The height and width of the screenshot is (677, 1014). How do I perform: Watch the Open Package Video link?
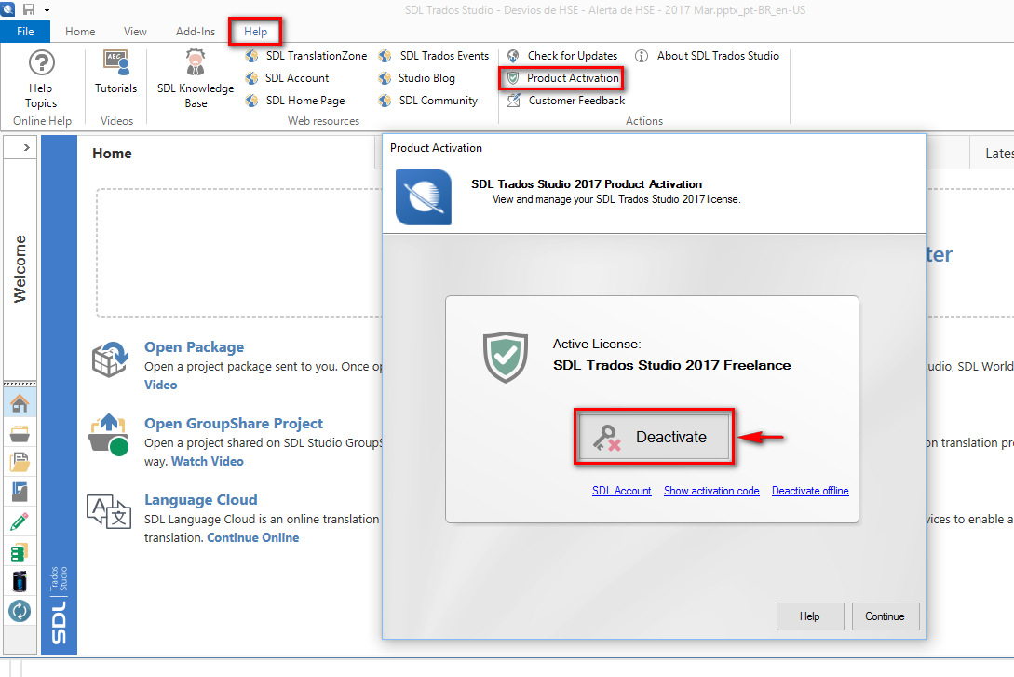(160, 385)
